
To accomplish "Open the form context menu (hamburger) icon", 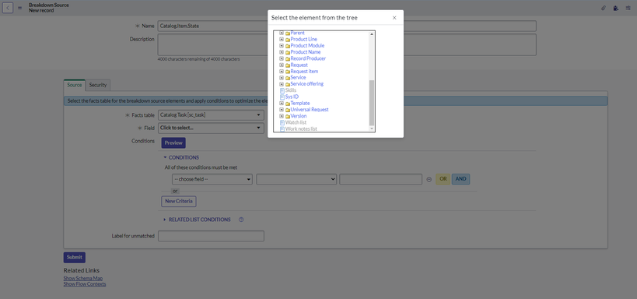I will click(x=20, y=8).
